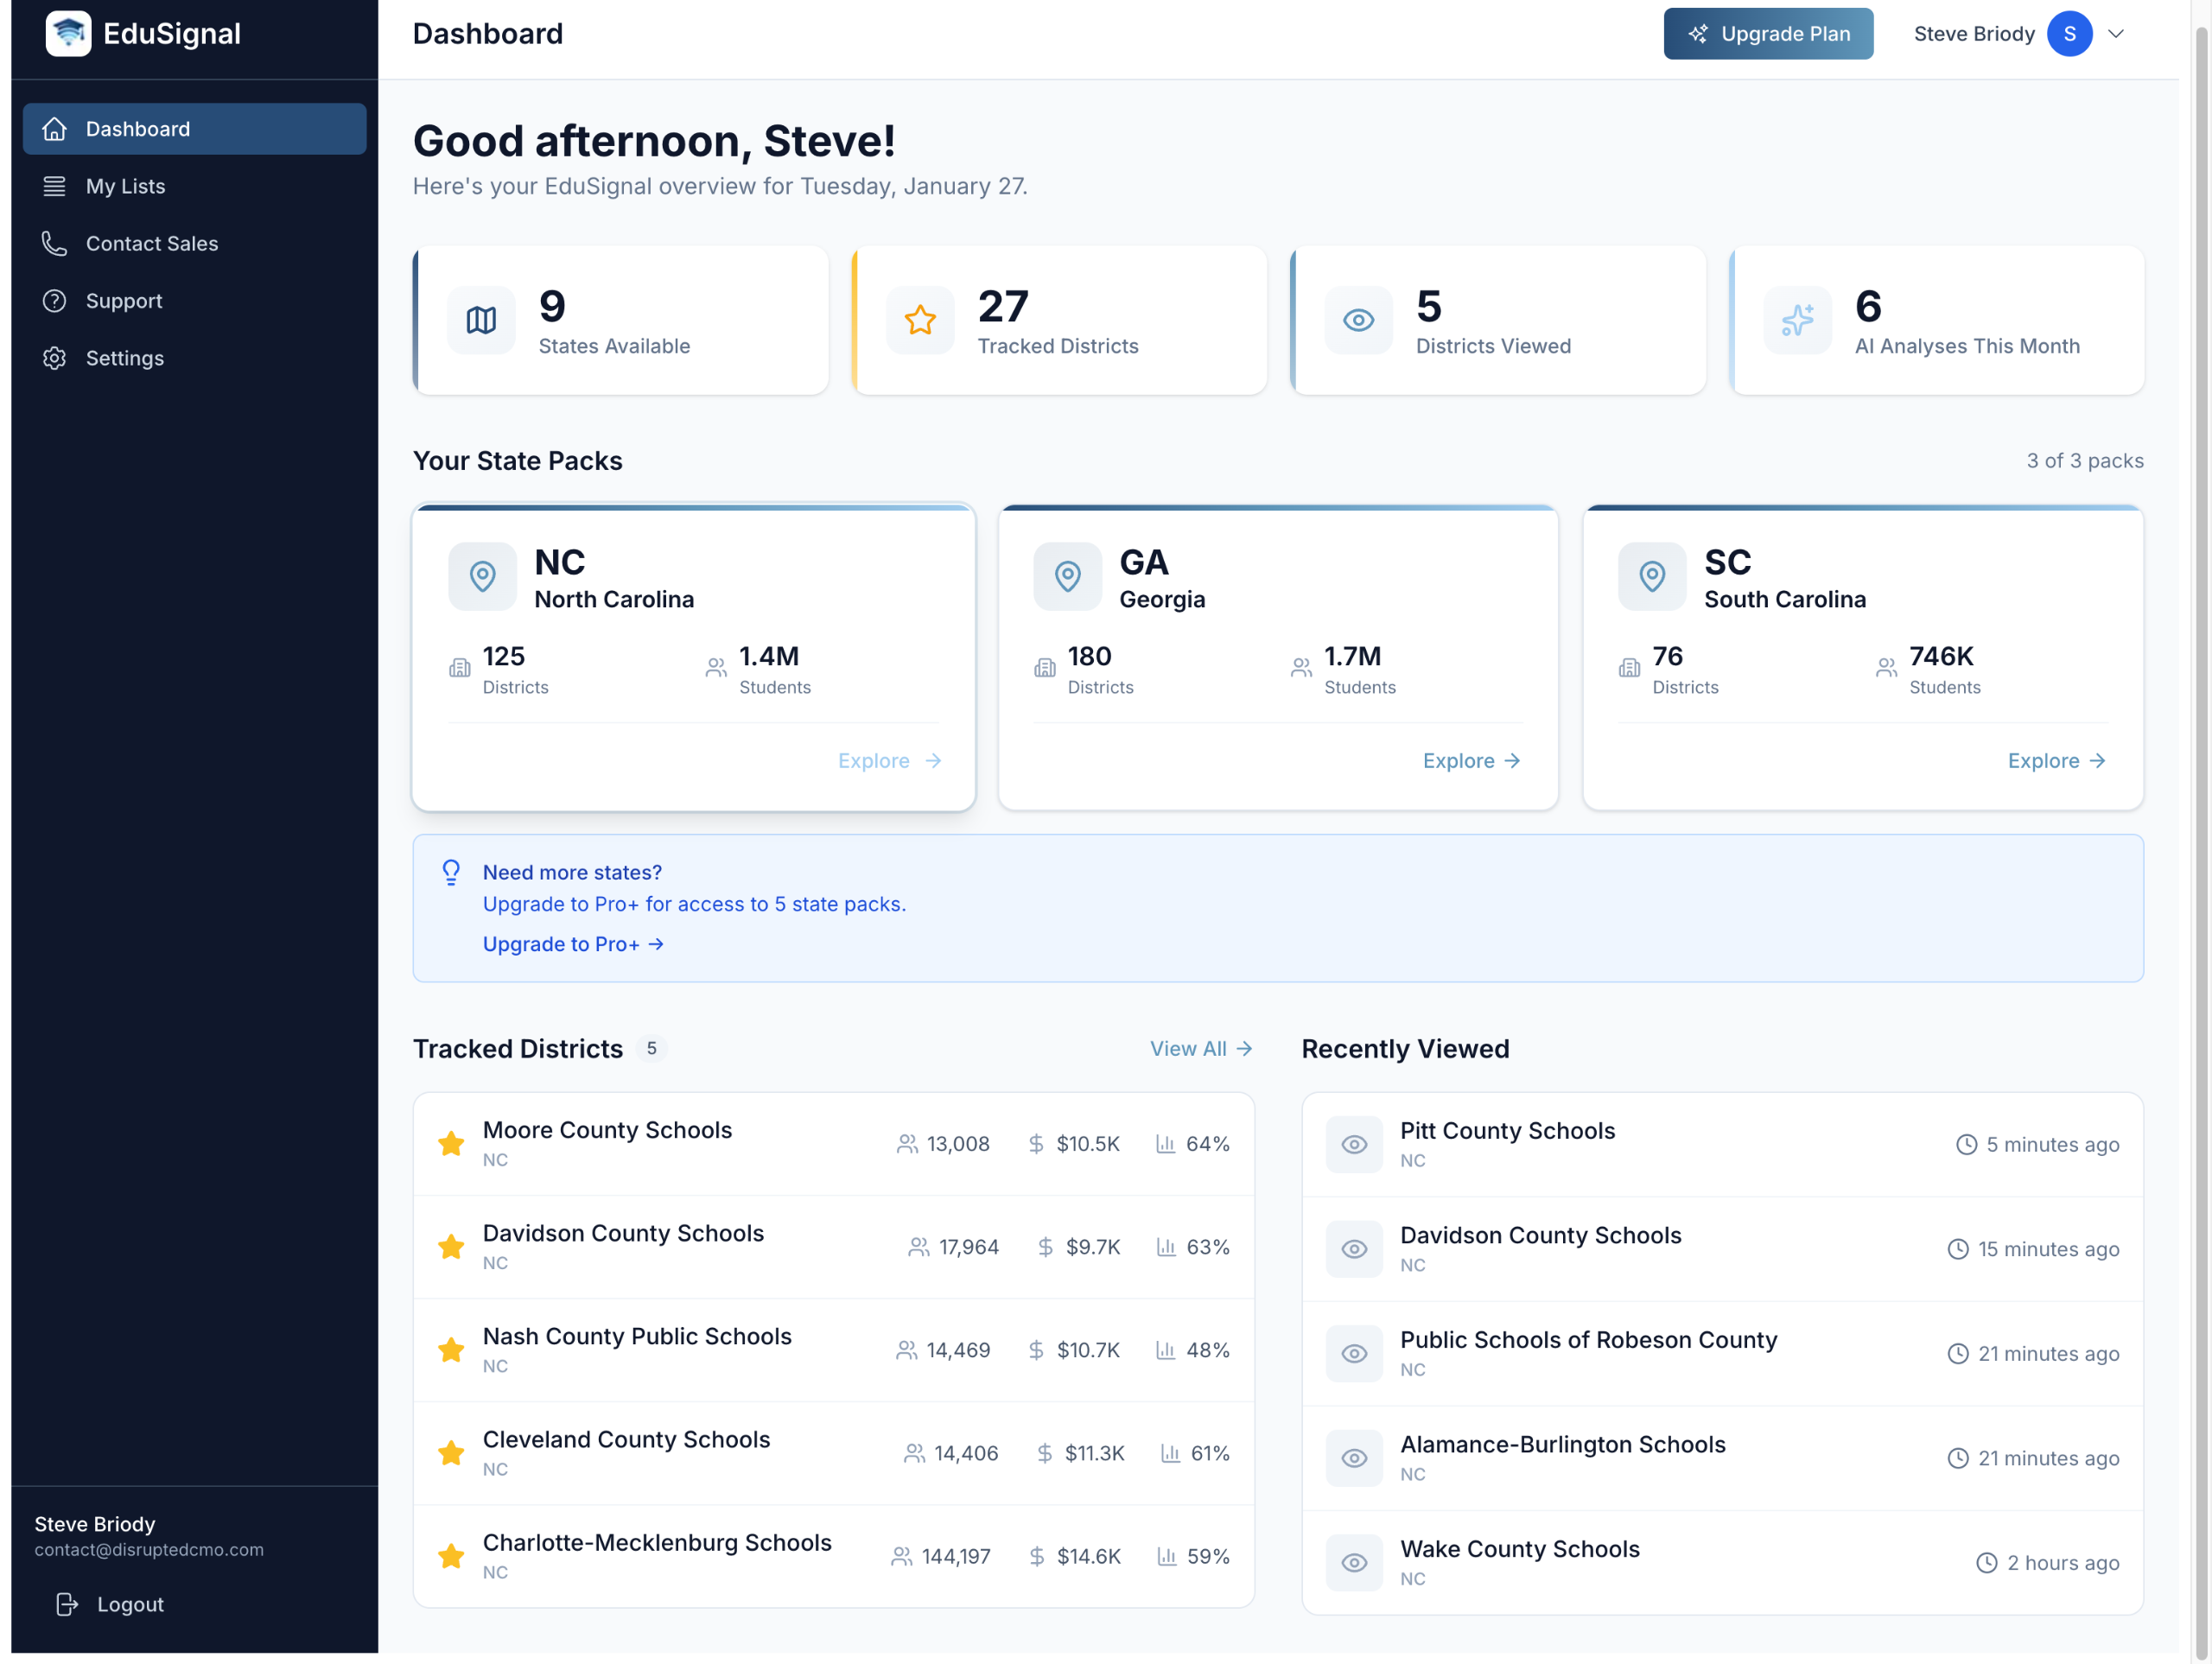Follow the Upgrade to Pro+ link
The image size is (2212, 1664).
tap(572, 944)
